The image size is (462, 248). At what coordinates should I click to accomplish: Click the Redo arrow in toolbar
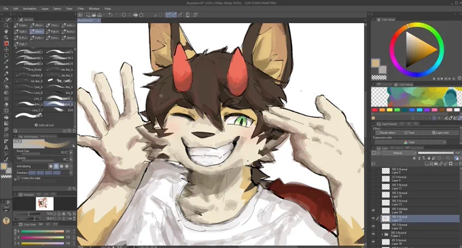116,15
